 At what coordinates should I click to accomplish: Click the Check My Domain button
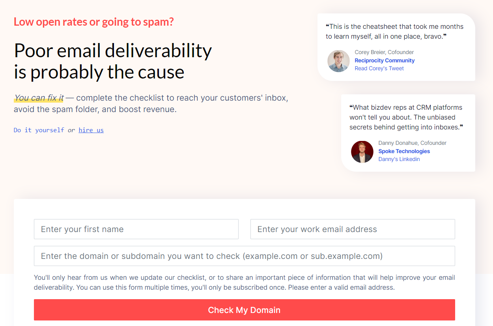pyautogui.click(x=244, y=310)
